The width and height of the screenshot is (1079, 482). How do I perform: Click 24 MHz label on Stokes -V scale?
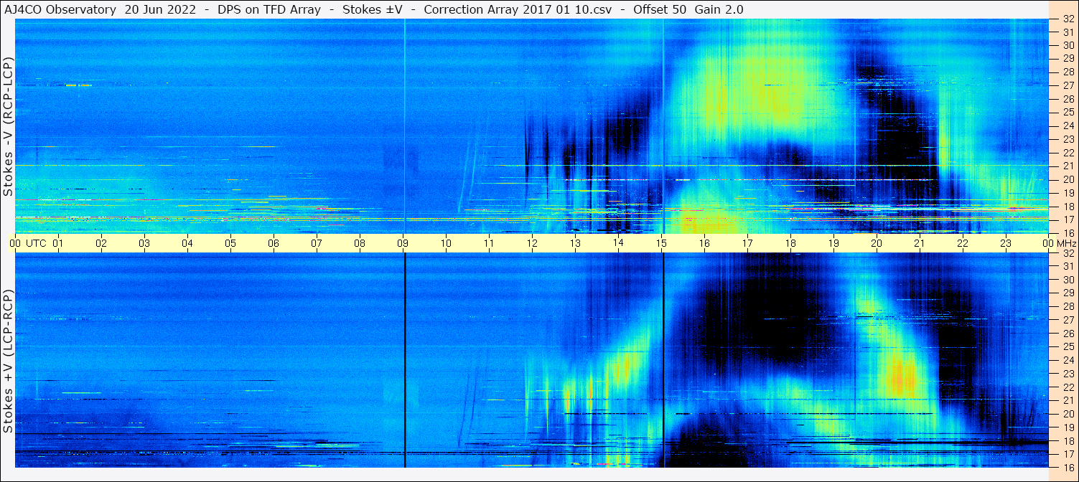1068,126
